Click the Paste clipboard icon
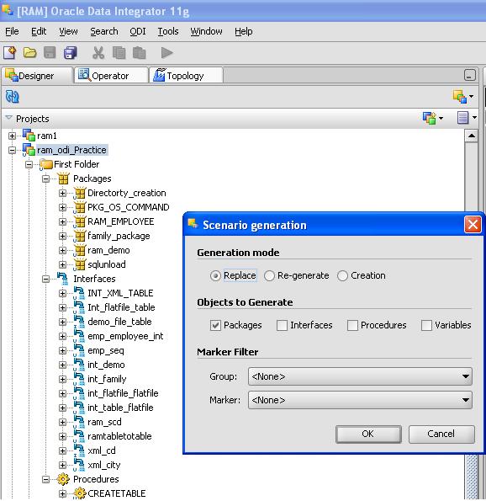486x501 pixels. coord(139,53)
